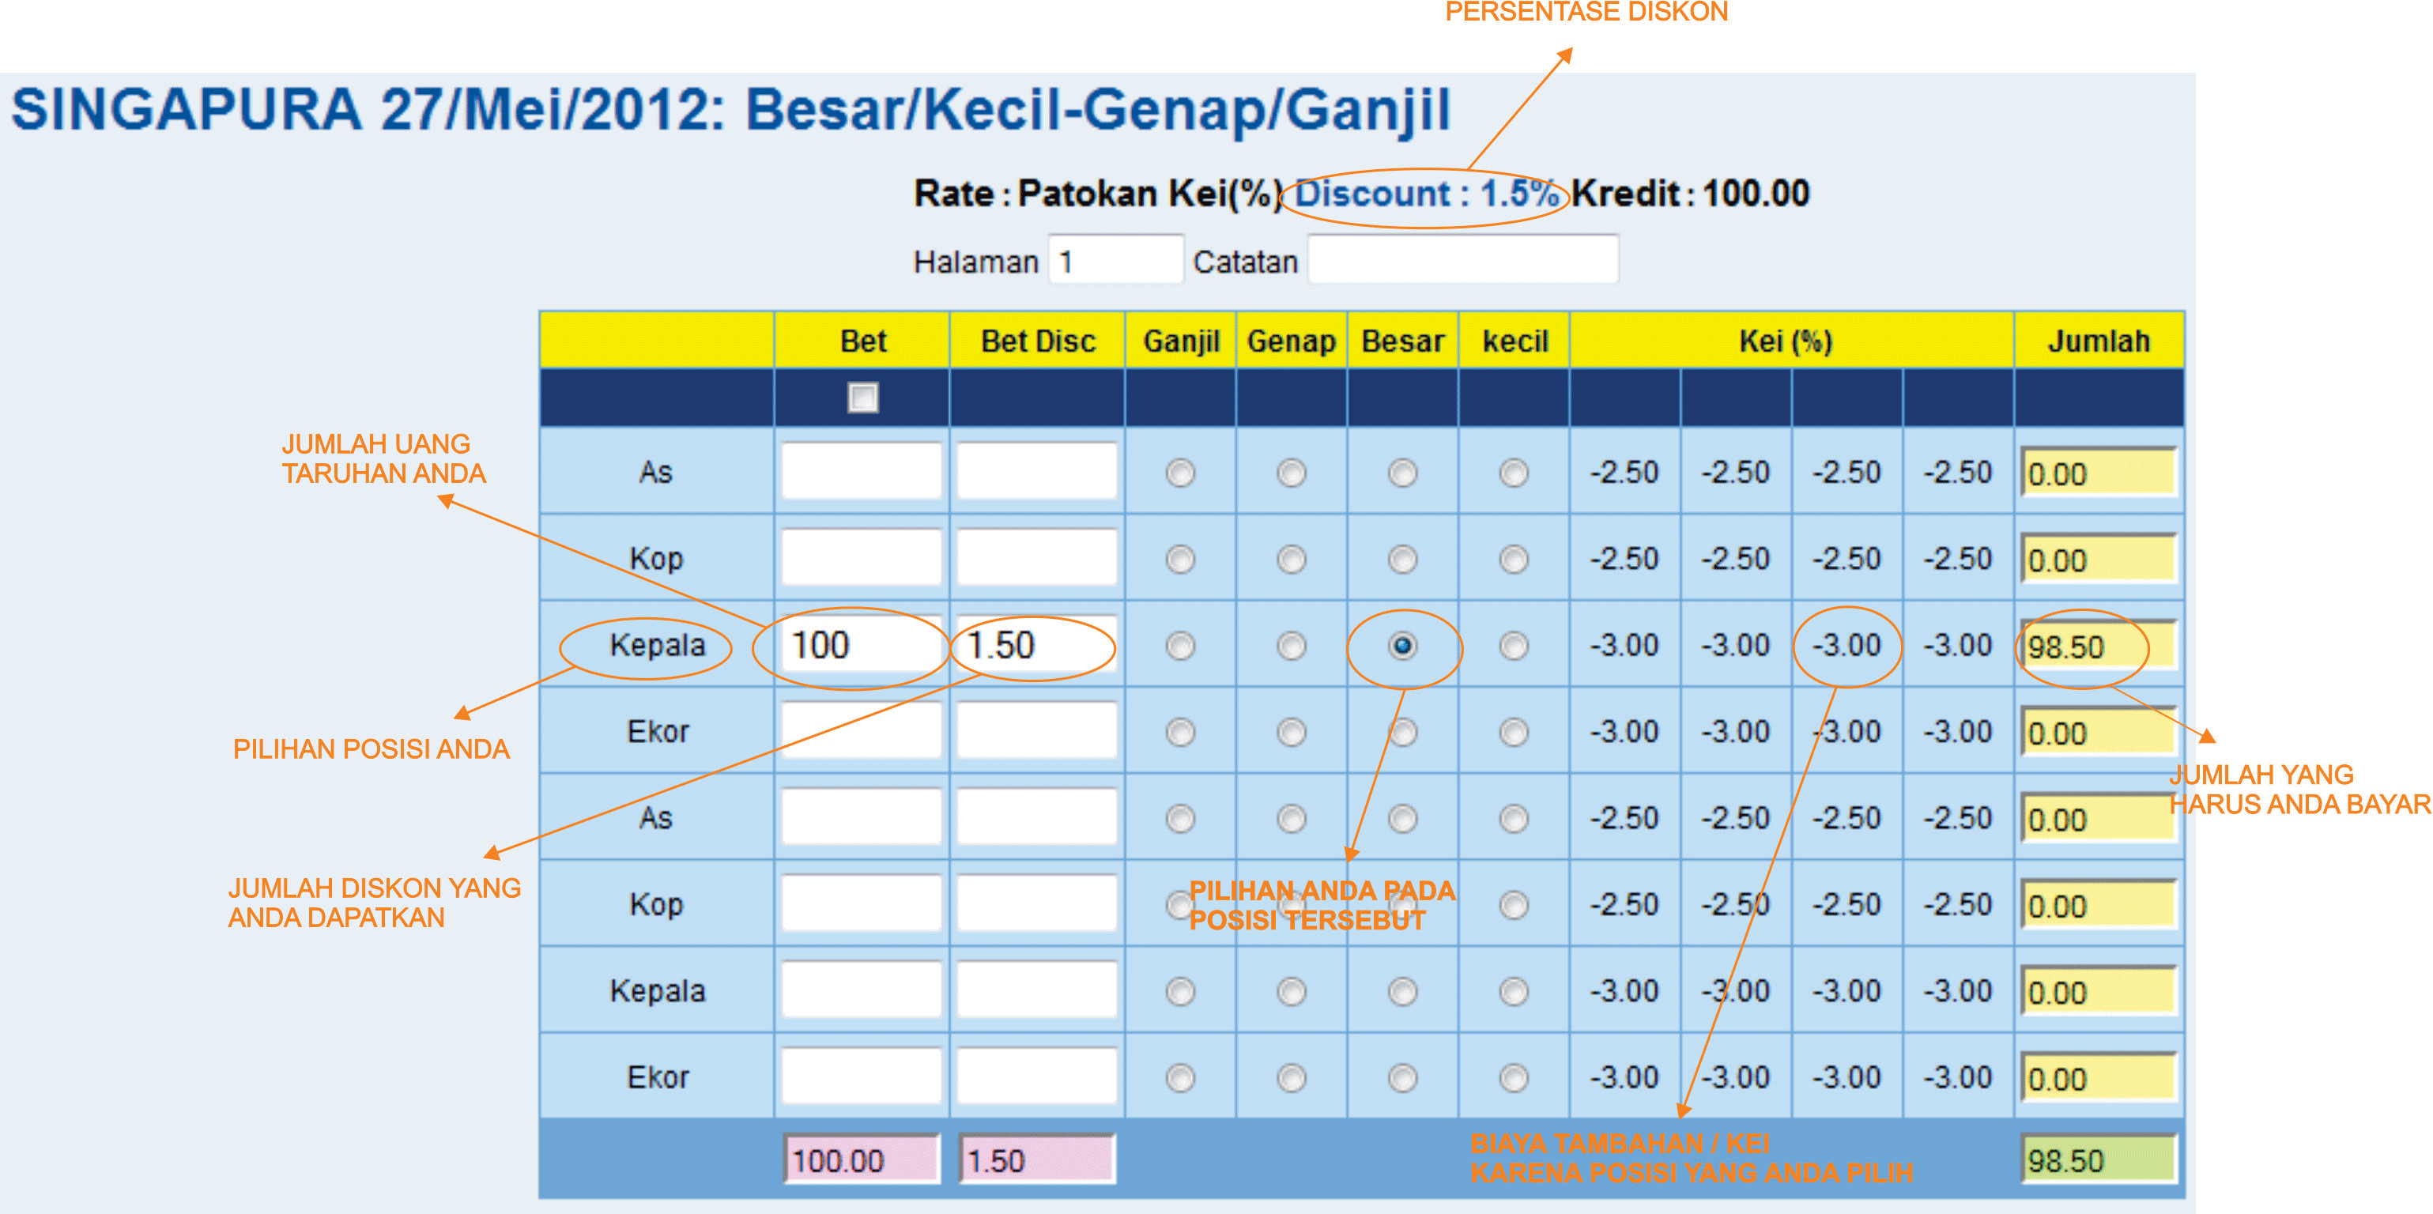Click the Halaman input field
Viewport: 2433px width, 1214px height.
[x=1115, y=260]
